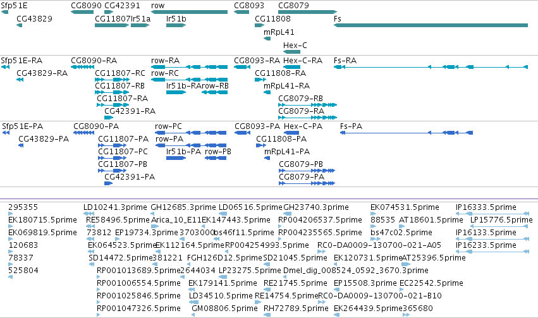Click the Sfp51E gene label
This screenshot has height=318, width=538.
pos(14,6)
